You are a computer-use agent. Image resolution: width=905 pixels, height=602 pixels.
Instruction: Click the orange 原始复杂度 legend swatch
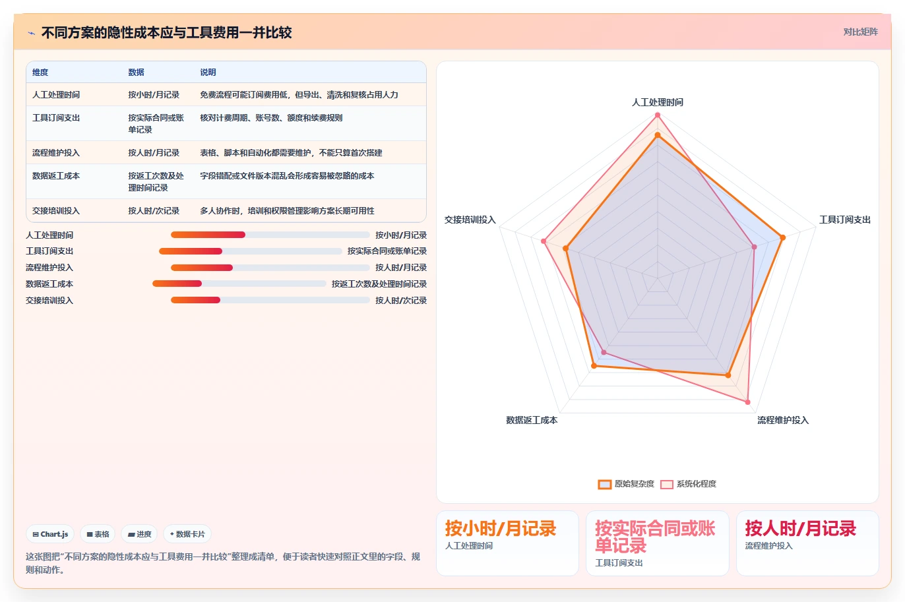point(605,485)
